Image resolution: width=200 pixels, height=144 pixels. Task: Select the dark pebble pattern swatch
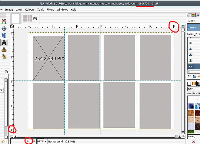[197, 126]
